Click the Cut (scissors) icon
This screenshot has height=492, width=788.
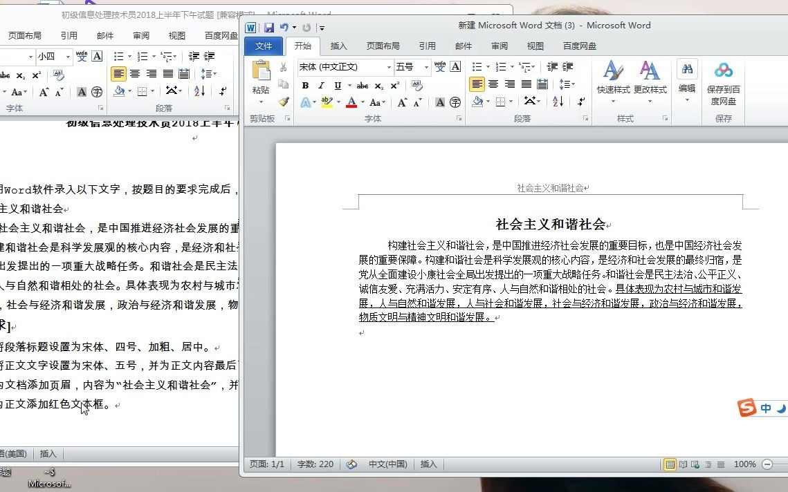[283, 67]
